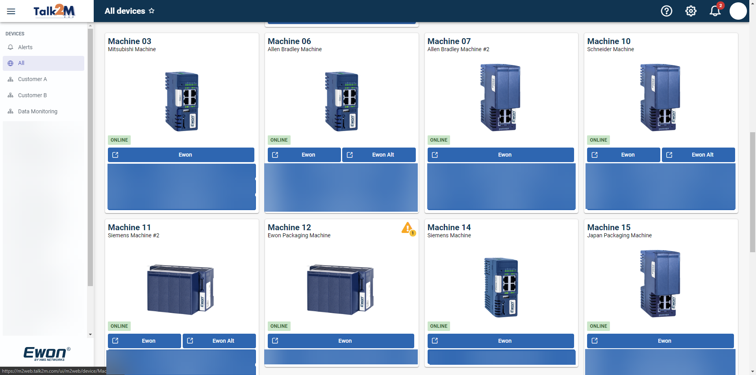Open Customer B group

pos(43,95)
